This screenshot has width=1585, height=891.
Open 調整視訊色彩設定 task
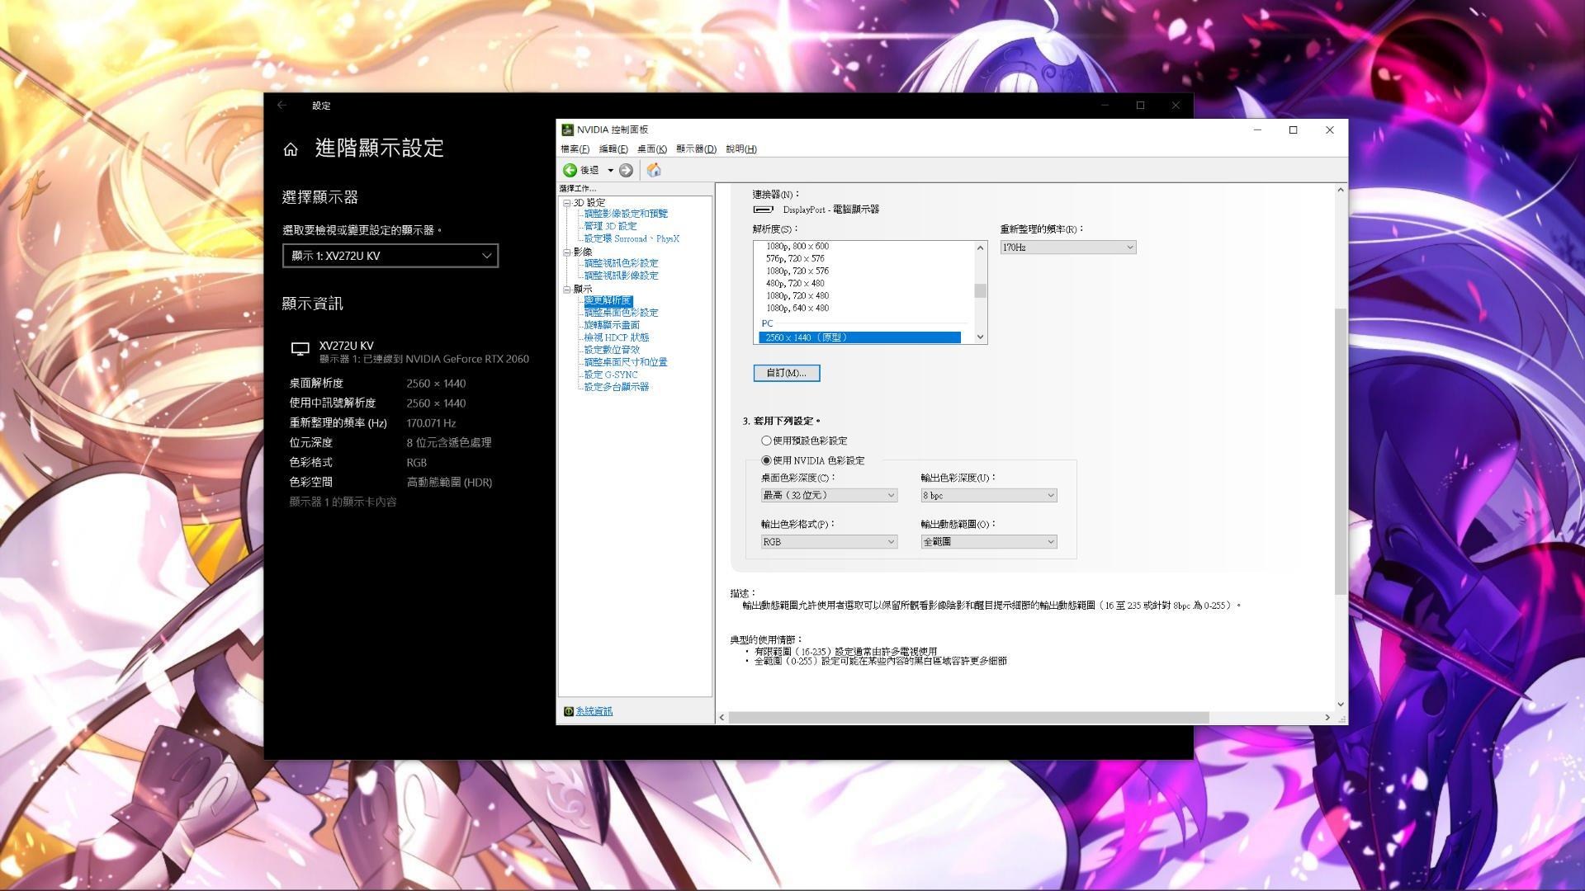click(621, 263)
